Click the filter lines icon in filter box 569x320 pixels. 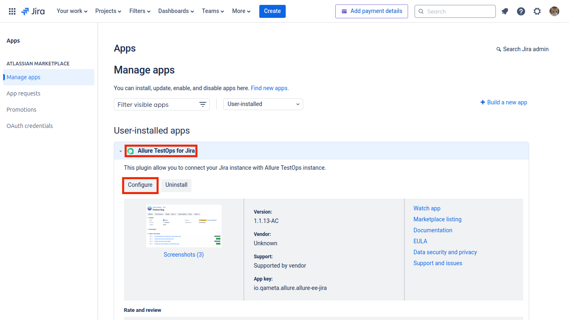pyautogui.click(x=203, y=104)
